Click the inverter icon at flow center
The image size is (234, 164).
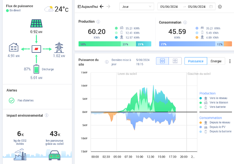point(36,49)
